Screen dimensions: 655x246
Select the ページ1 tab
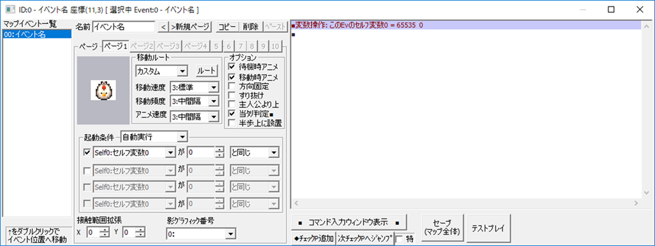pos(116,46)
